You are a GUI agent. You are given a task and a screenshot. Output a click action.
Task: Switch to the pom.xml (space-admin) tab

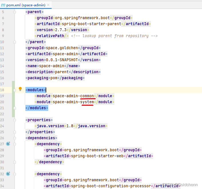coord(26,5)
